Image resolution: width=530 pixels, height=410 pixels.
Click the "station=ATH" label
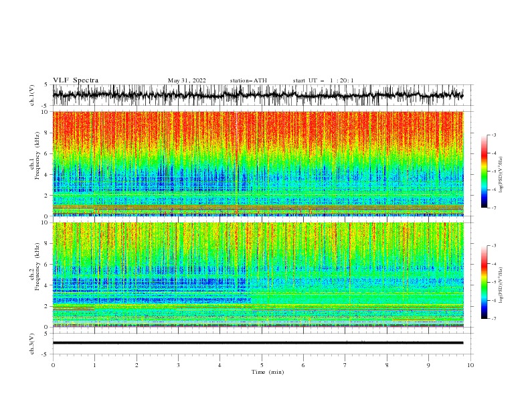click(x=248, y=80)
